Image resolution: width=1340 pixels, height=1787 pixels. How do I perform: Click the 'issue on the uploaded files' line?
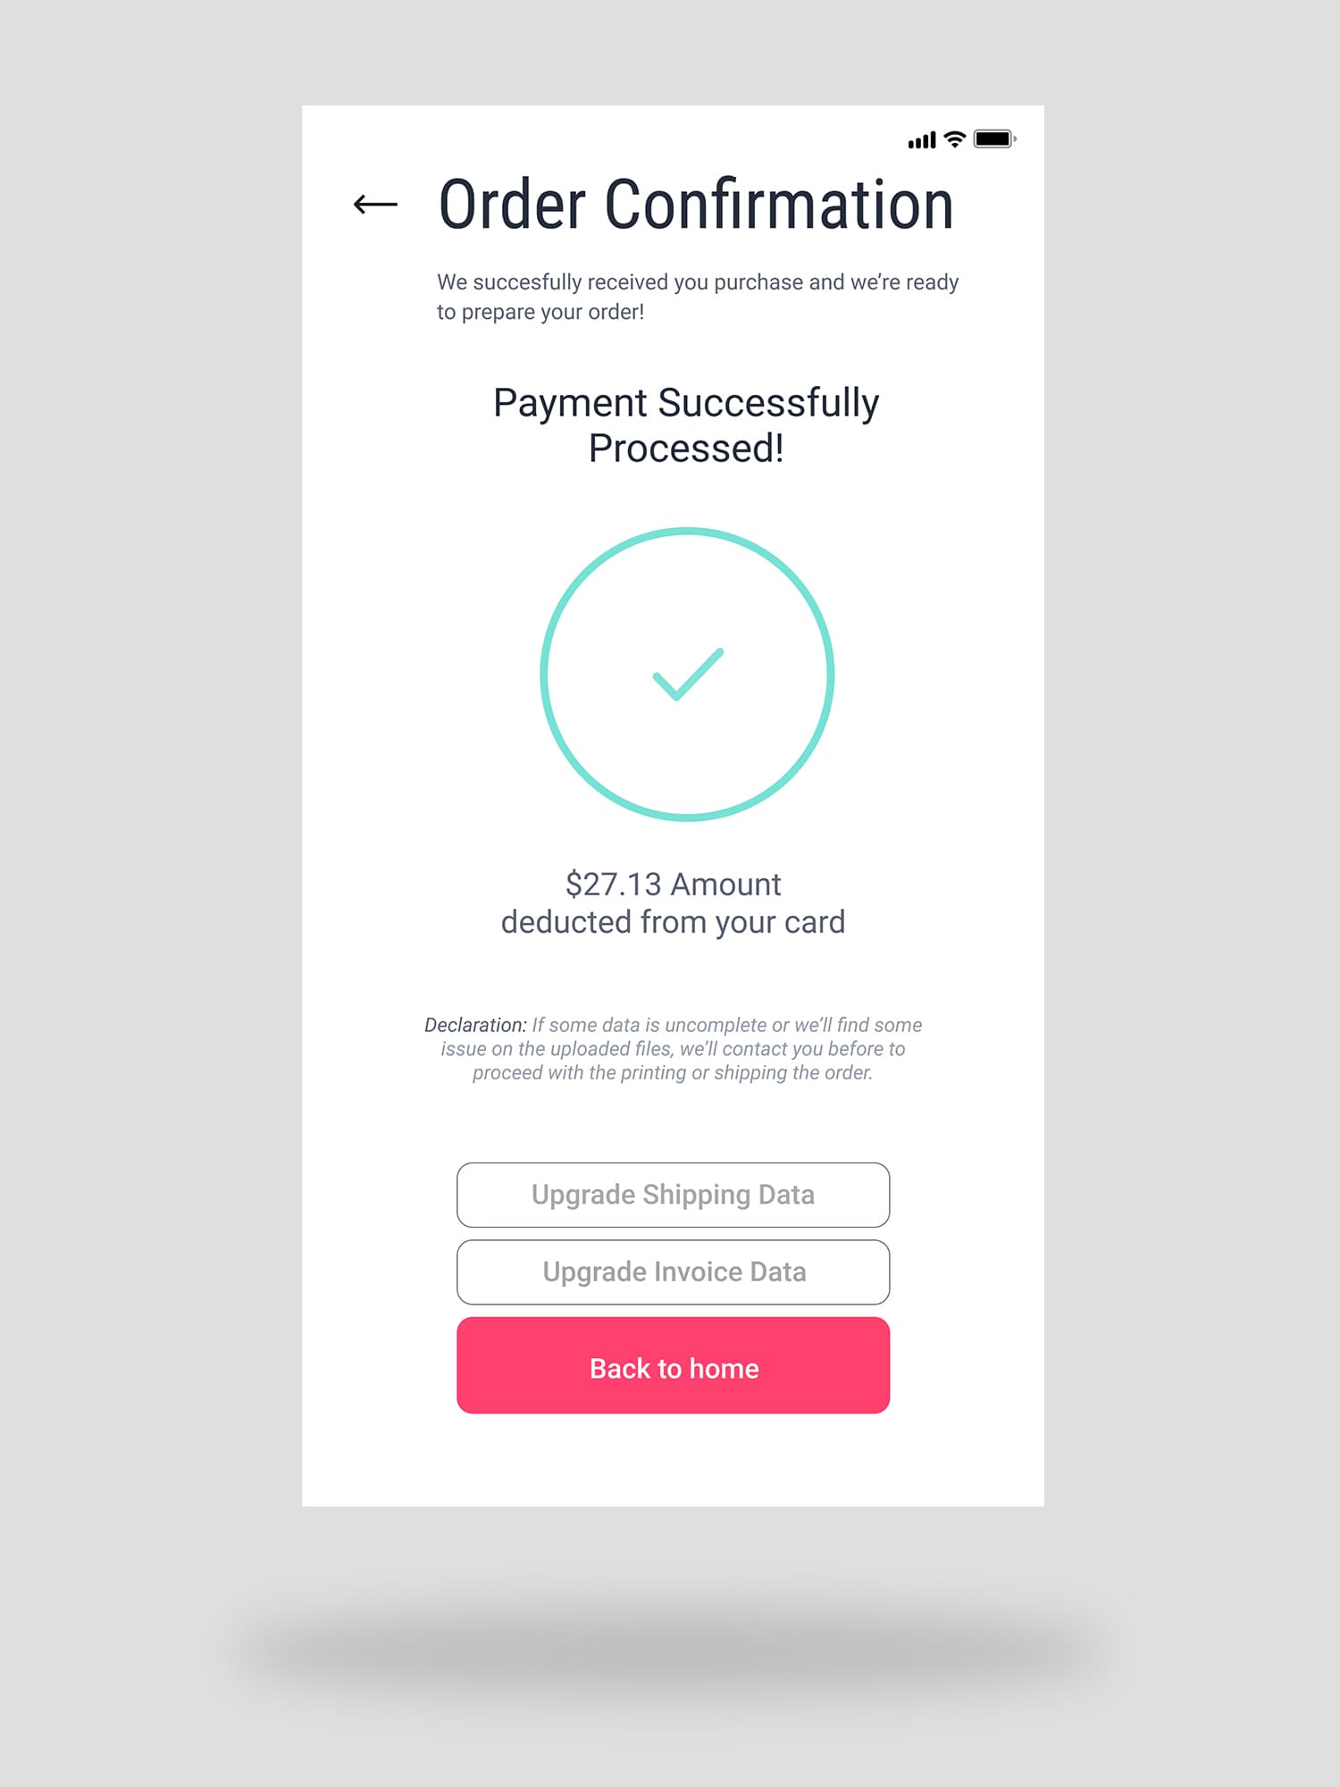pos(673,1049)
